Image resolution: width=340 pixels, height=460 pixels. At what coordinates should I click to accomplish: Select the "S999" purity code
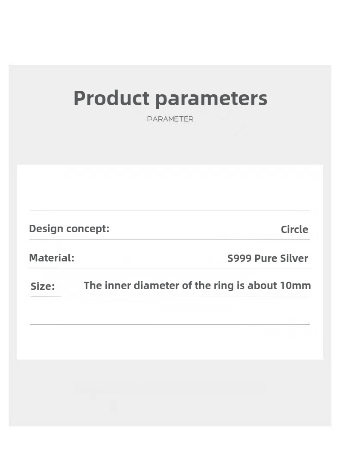click(x=239, y=258)
